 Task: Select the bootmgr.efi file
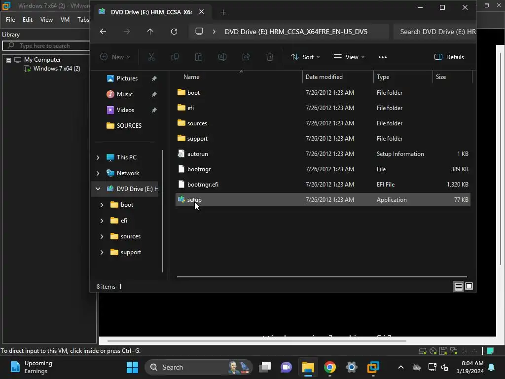click(x=323, y=185)
